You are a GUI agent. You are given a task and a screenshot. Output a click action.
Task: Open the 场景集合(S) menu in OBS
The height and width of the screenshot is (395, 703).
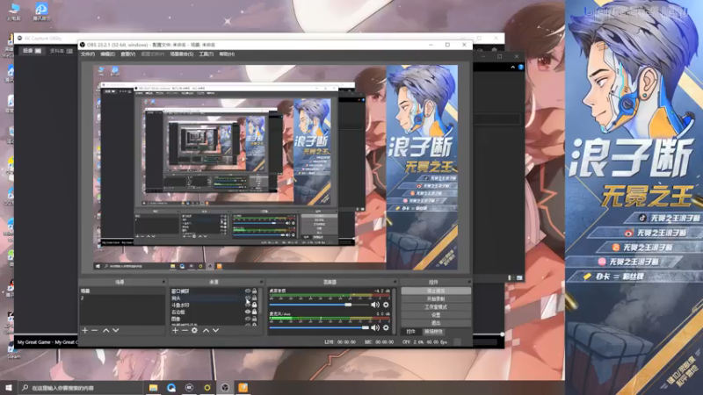pos(182,54)
